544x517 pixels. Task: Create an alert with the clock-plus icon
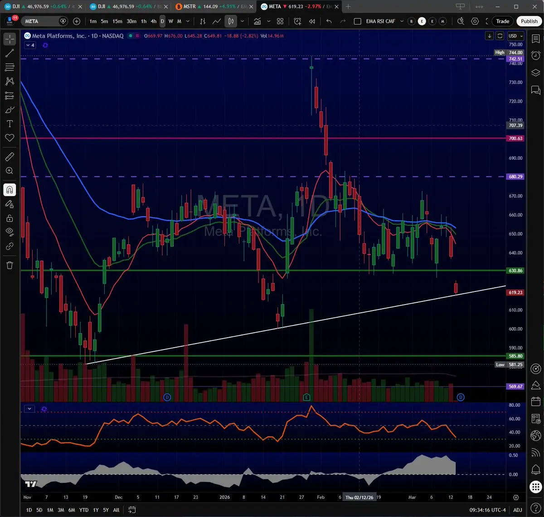tap(297, 21)
